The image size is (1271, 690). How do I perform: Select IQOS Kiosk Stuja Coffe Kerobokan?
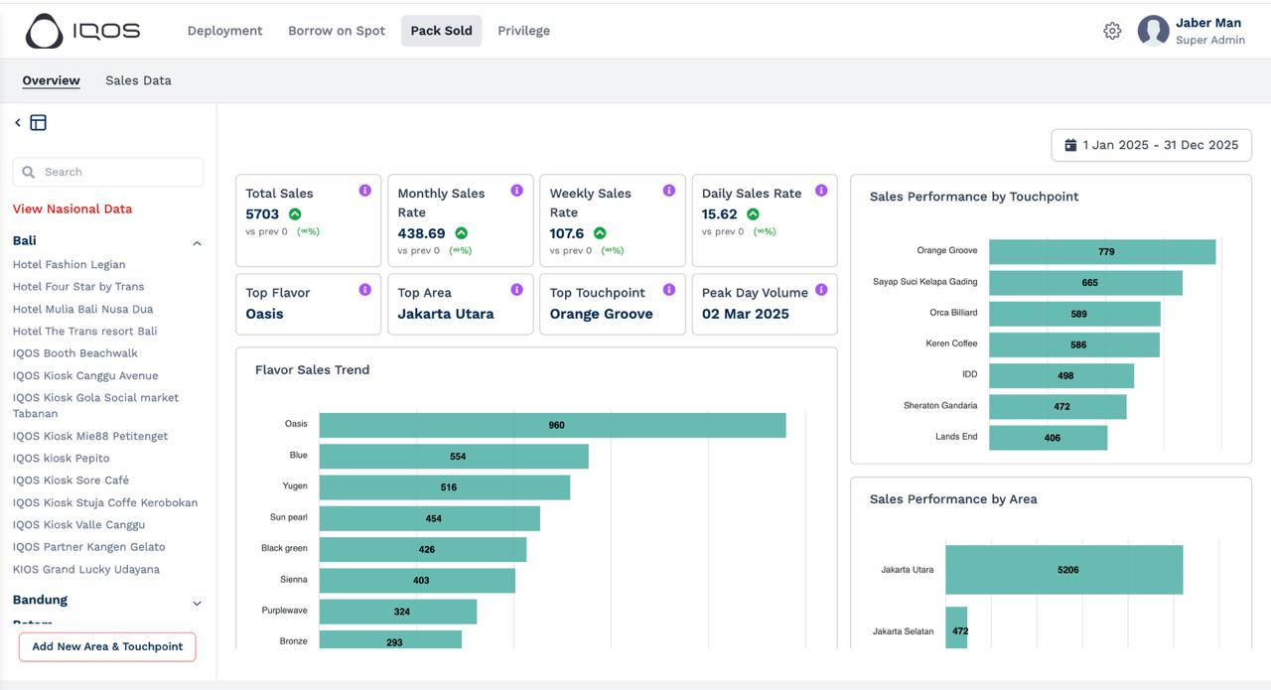click(105, 502)
